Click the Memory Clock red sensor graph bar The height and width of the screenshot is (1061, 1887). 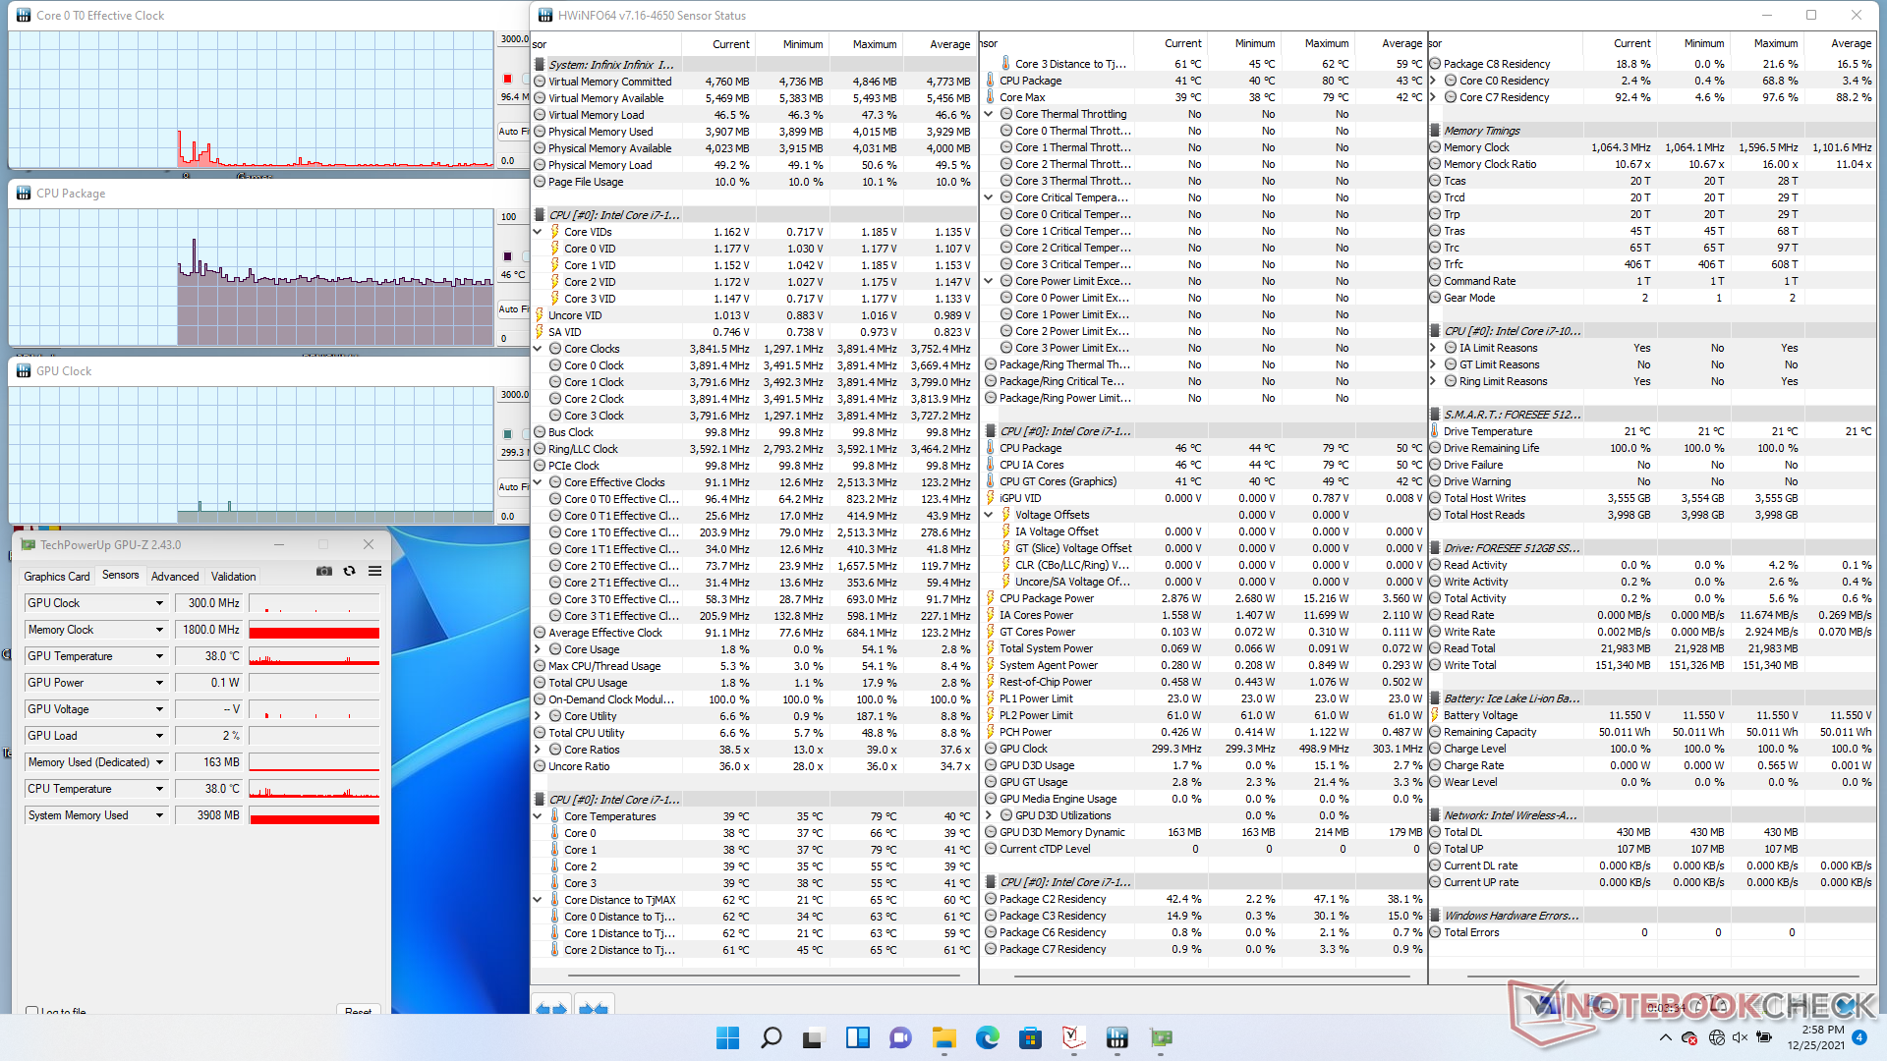pyautogui.click(x=314, y=630)
